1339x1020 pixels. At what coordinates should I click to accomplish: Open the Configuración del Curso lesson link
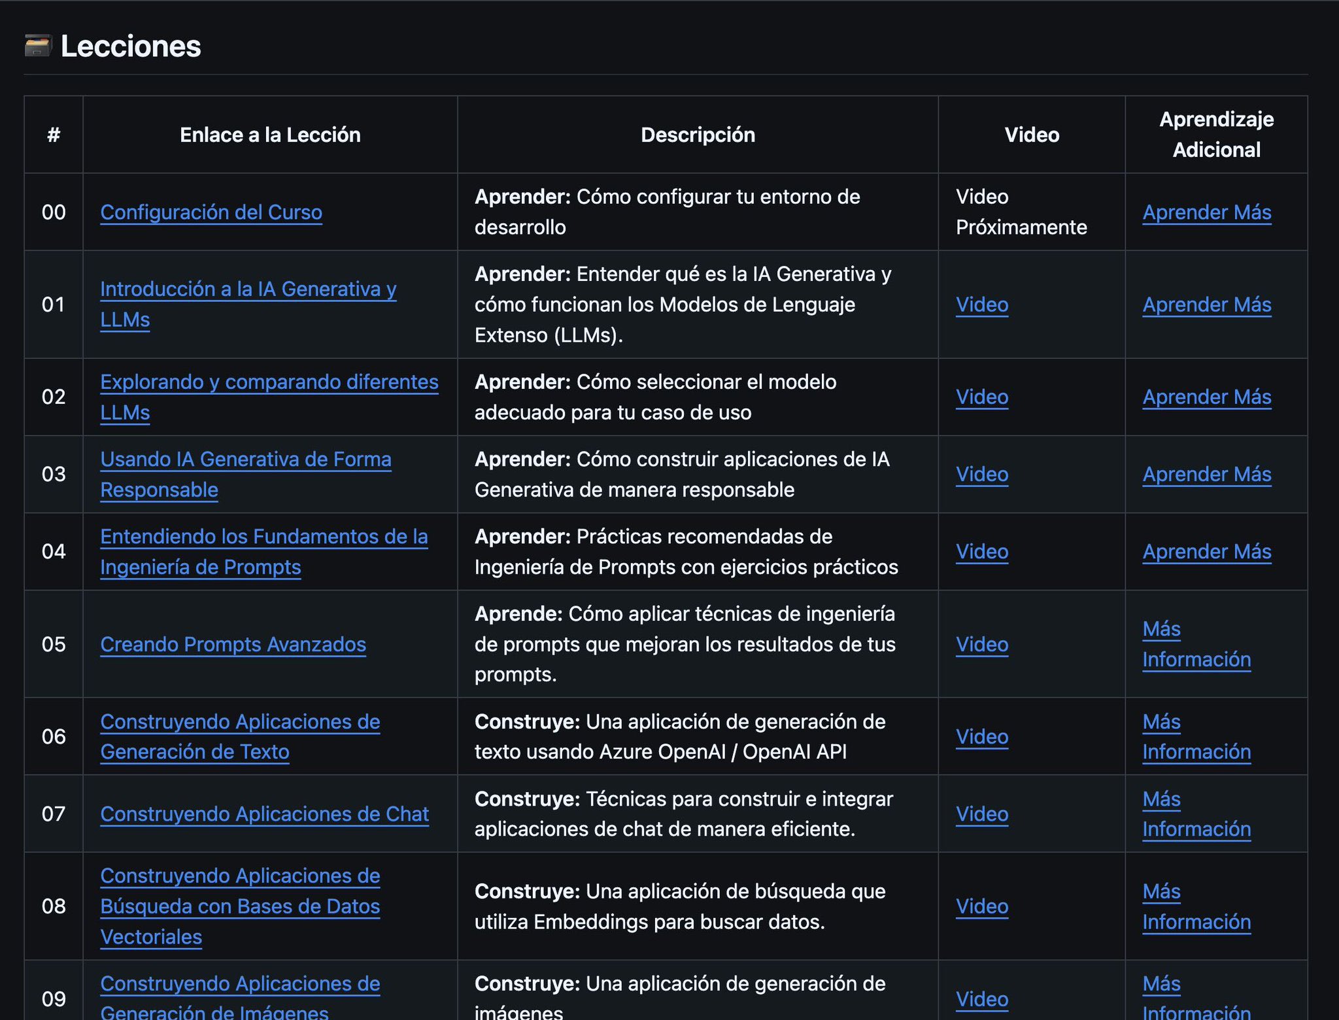click(x=211, y=212)
